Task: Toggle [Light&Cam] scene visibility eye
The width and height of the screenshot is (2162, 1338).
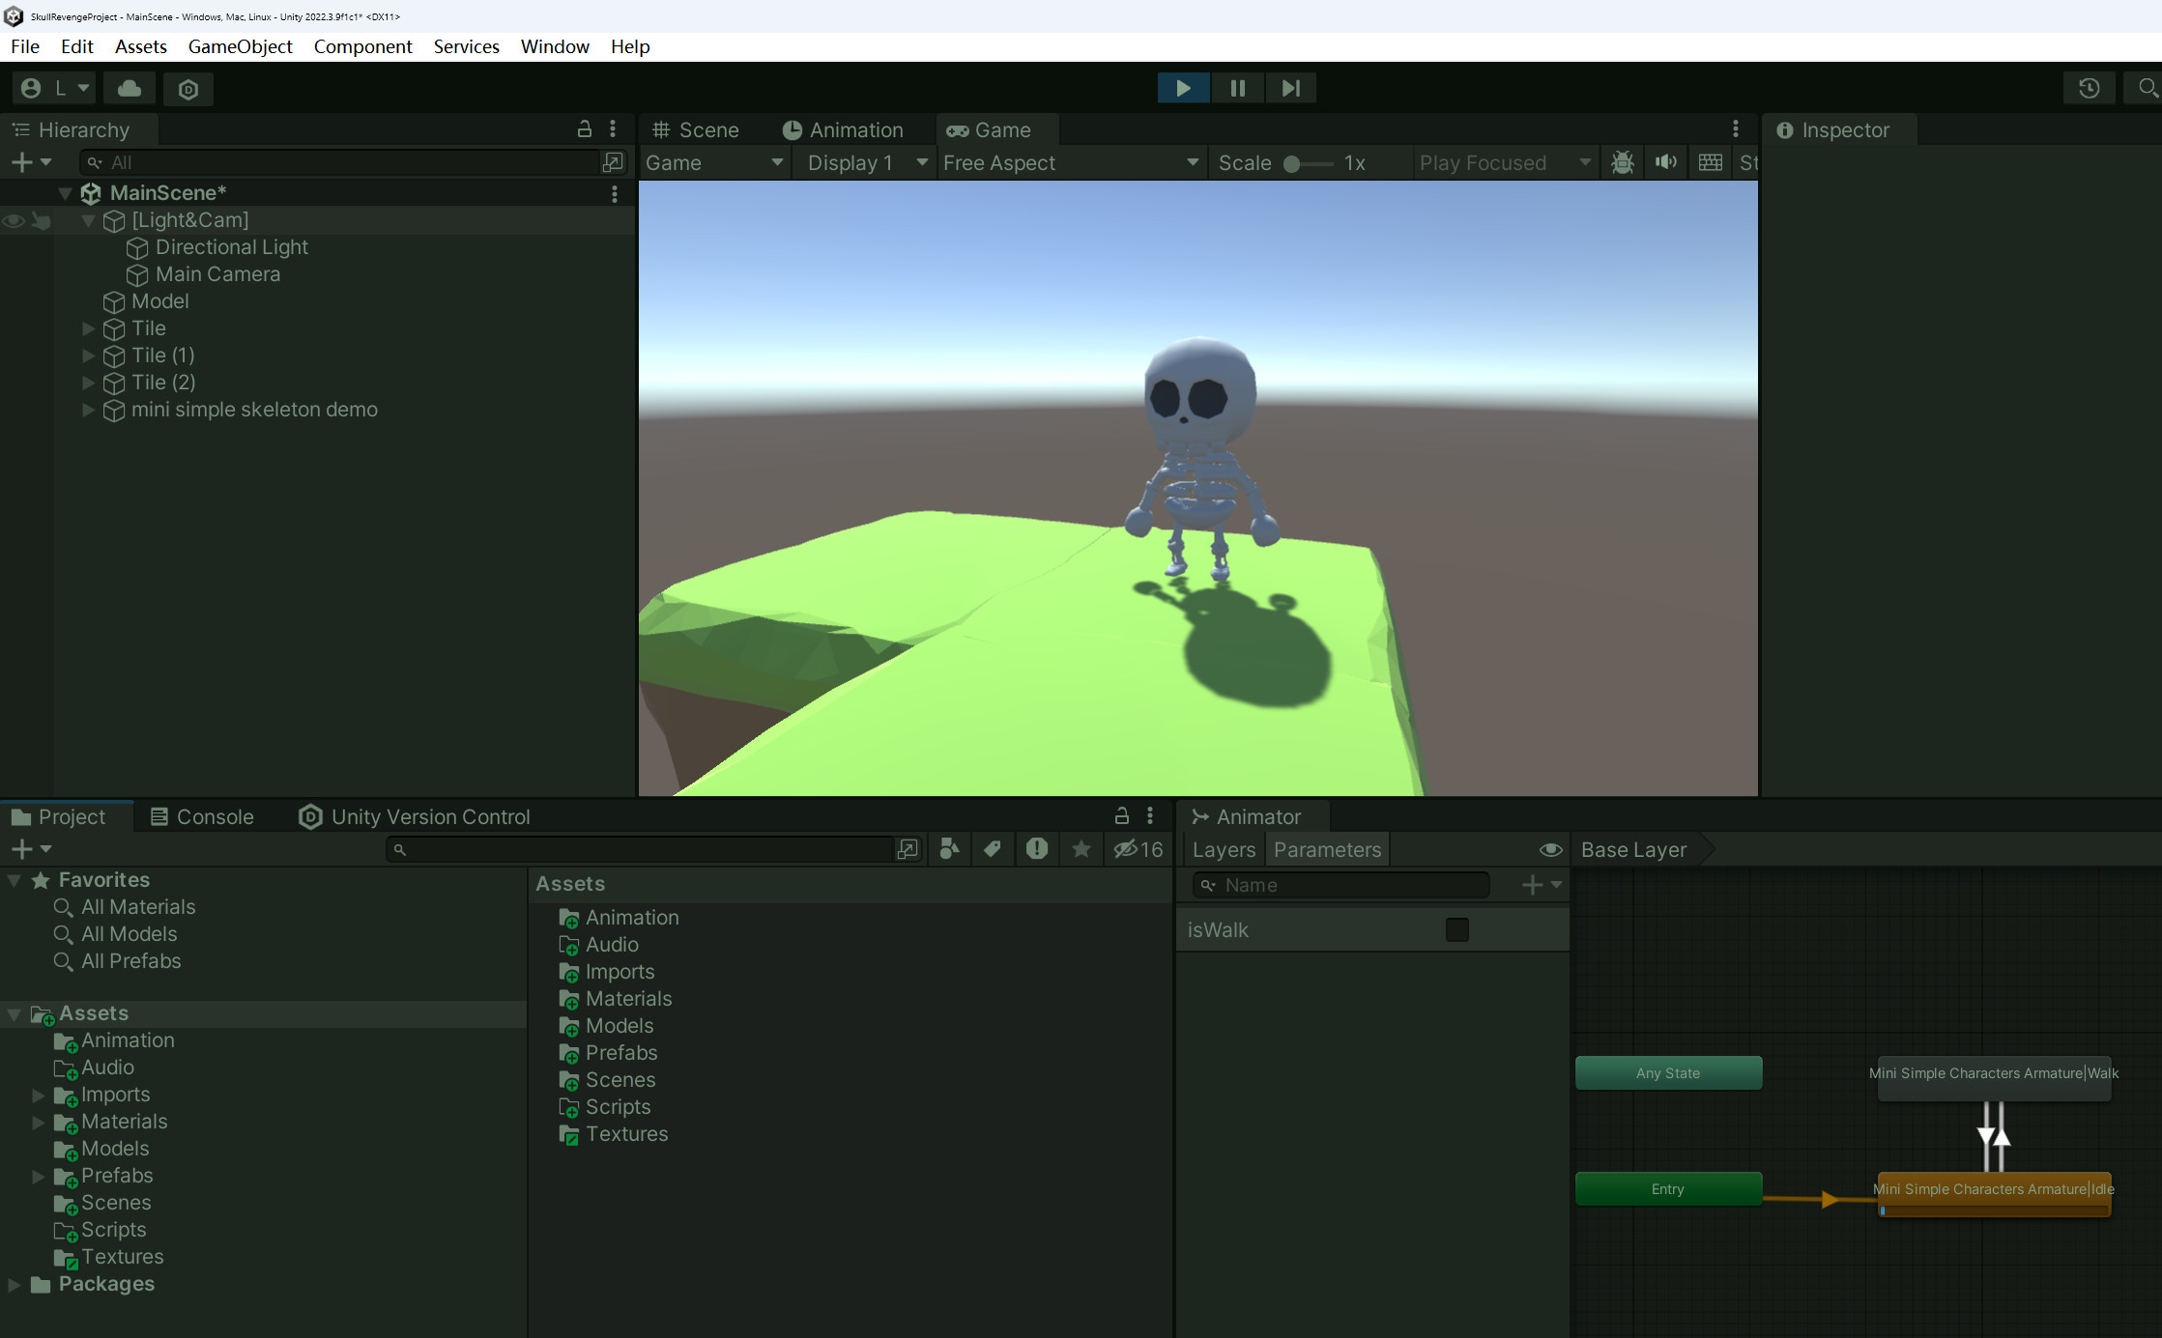Action: (x=14, y=221)
